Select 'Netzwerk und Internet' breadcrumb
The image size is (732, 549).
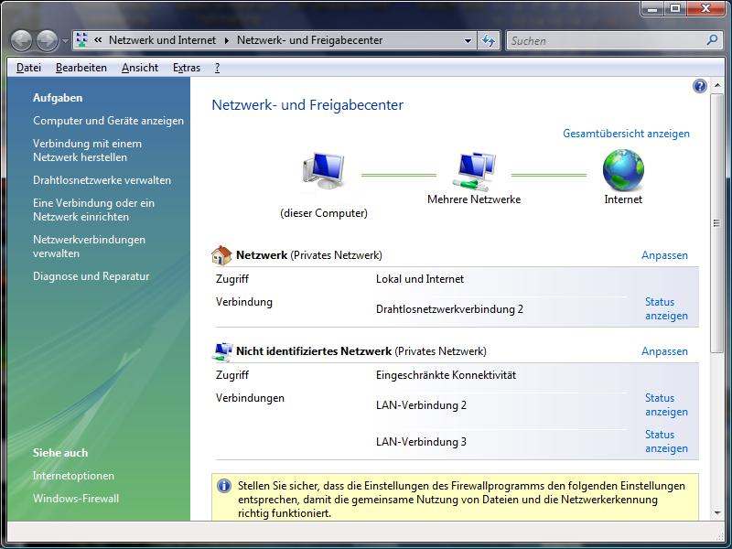tap(162, 40)
